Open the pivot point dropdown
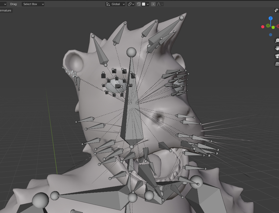This screenshot has height=213, width=279. coord(131,4)
